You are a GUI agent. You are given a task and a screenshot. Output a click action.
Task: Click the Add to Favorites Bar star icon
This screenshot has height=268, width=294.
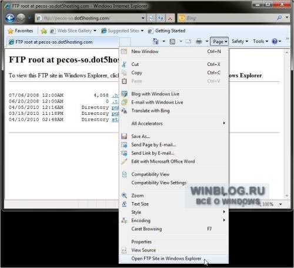(x=44, y=31)
